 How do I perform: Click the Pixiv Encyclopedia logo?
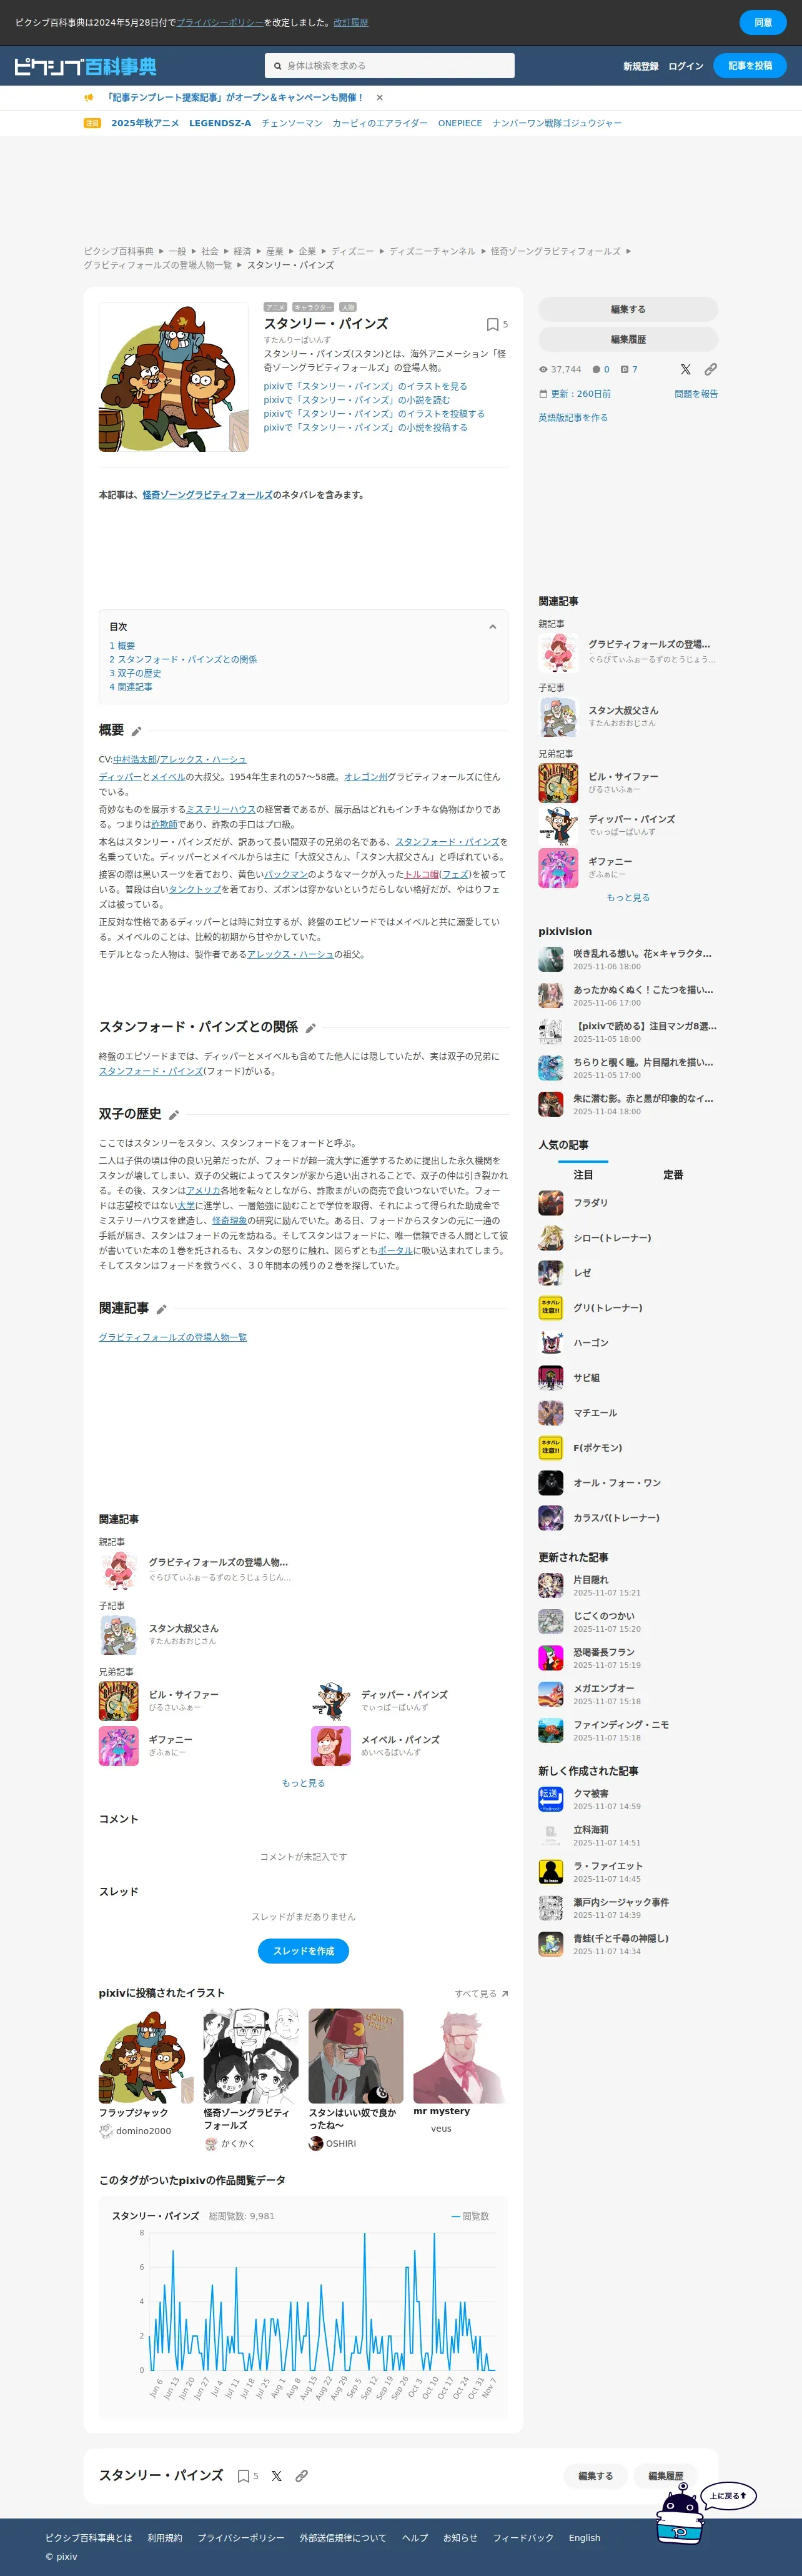85,66
